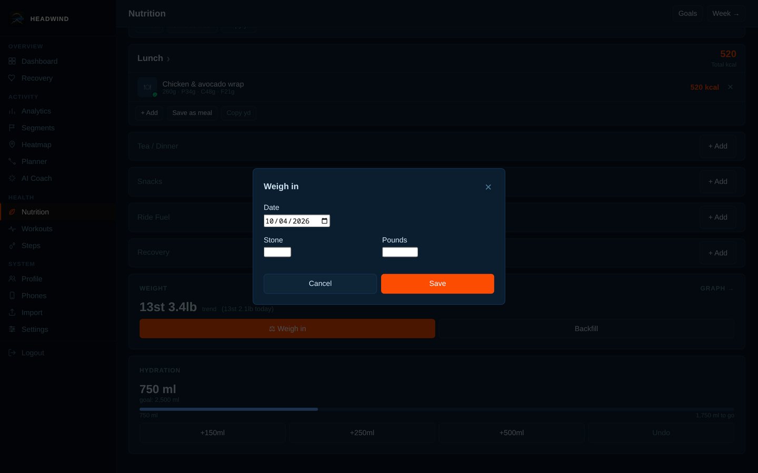Close the Weigh in dialog
This screenshot has width=758, height=473.
point(488,187)
